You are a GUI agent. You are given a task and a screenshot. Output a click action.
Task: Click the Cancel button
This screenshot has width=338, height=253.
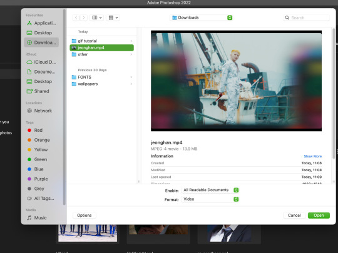294,216
